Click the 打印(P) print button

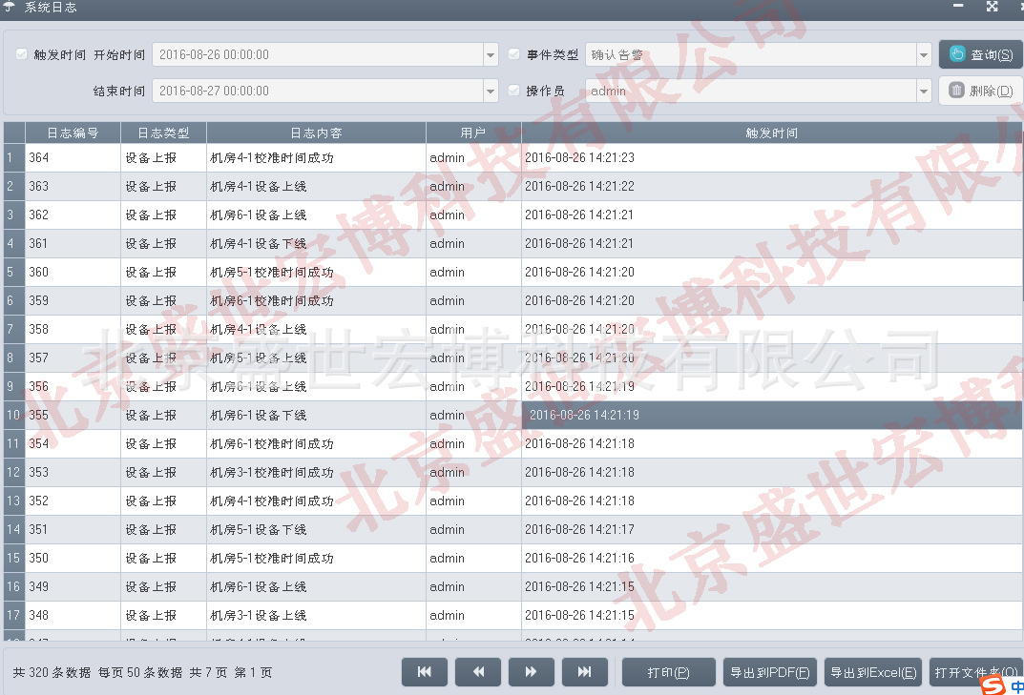tap(669, 672)
